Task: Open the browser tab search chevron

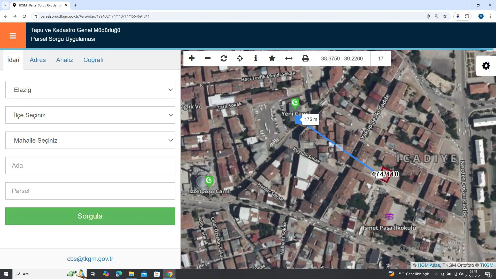Action: tap(5, 5)
